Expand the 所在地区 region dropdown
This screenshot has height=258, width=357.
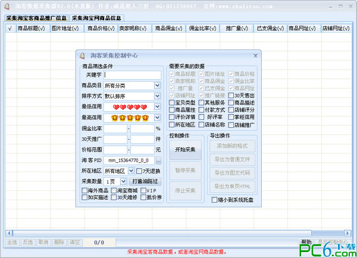click(131, 171)
